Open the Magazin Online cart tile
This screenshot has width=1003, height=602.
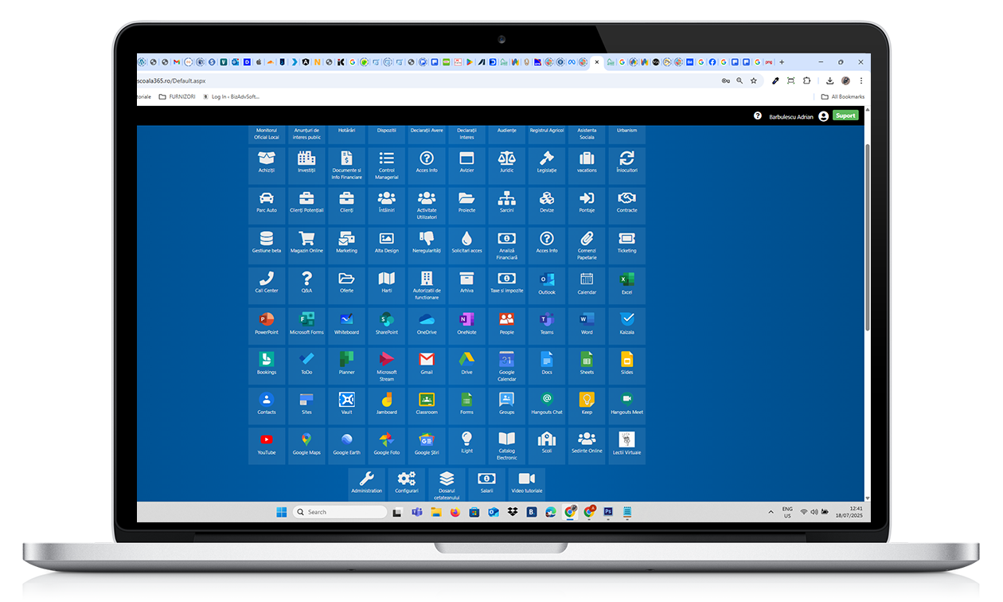click(306, 242)
